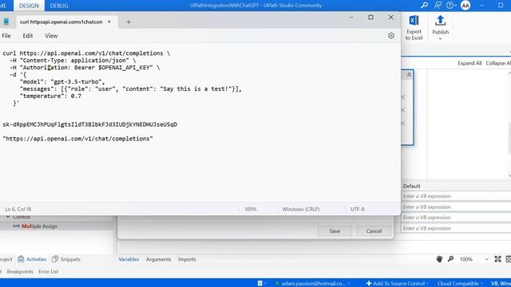Maximize the Notepad window
Image resolution: width=511 pixels, height=287 pixels.
[x=370, y=18]
